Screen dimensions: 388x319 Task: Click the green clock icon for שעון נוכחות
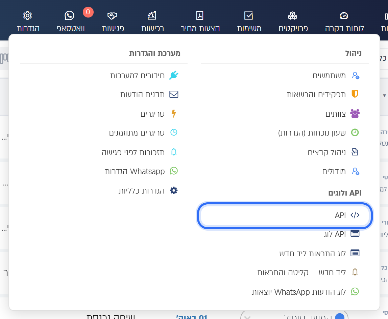pyautogui.click(x=355, y=133)
